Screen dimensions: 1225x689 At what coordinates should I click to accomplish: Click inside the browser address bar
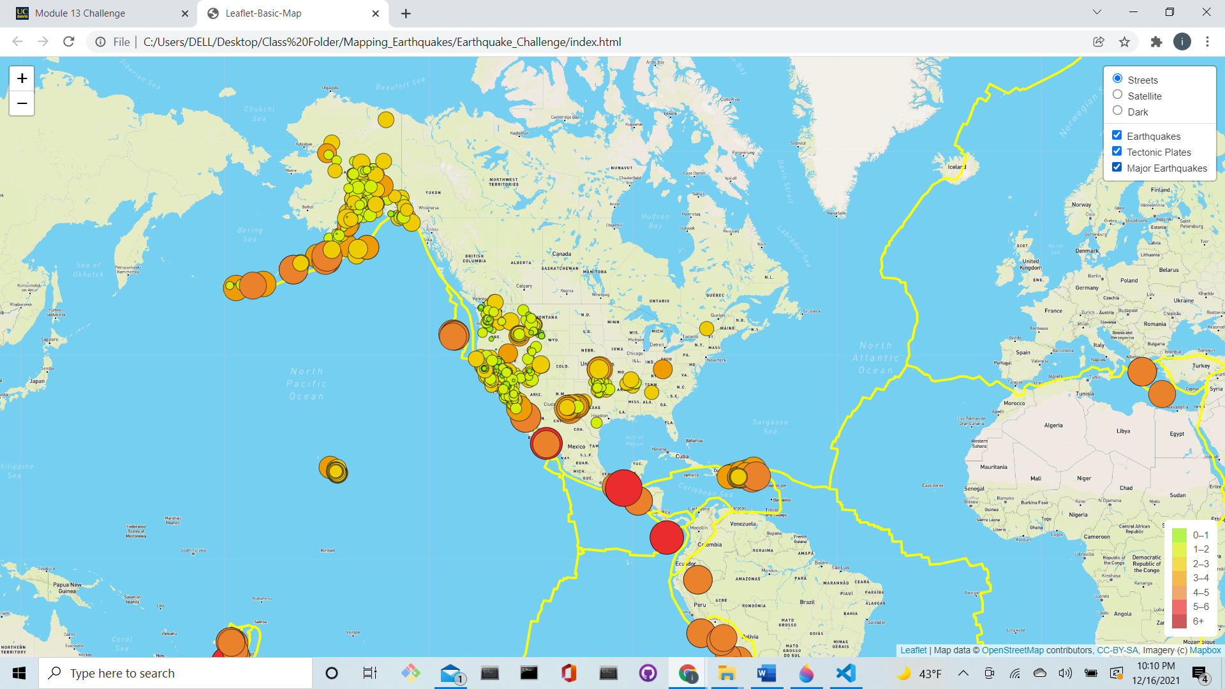[383, 41]
